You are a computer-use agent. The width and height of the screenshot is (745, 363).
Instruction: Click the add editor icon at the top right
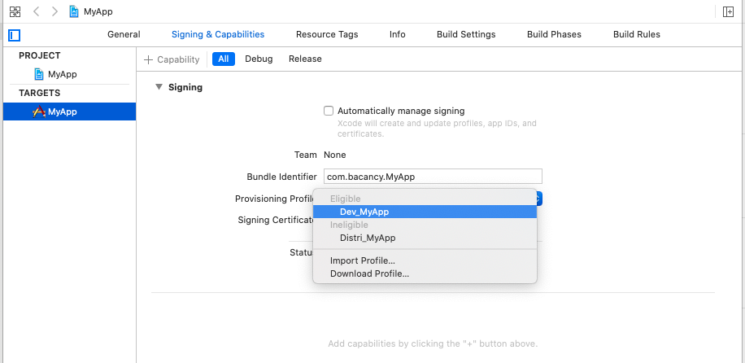pyautogui.click(x=728, y=12)
